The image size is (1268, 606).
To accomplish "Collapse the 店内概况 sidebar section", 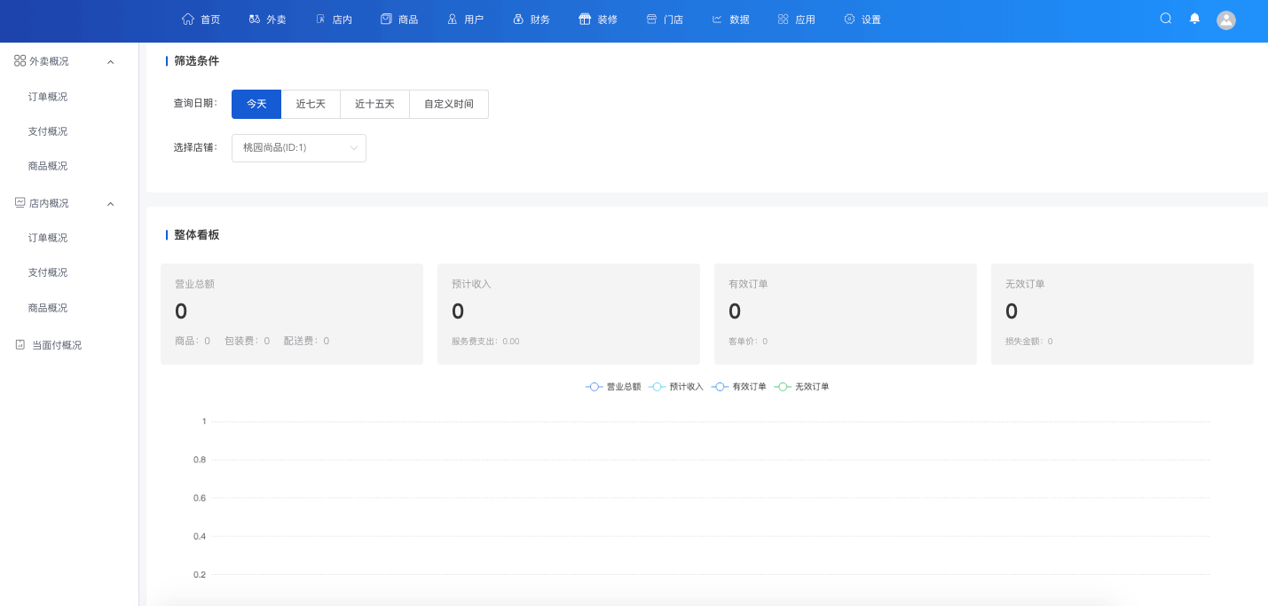I will coord(110,203).
